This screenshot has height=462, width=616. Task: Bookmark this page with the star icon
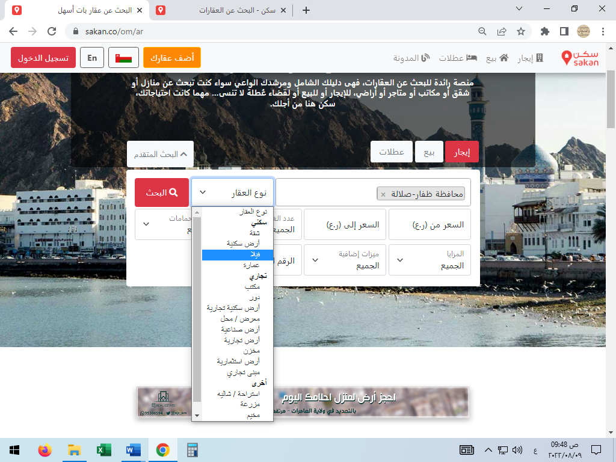coord(521,31)
